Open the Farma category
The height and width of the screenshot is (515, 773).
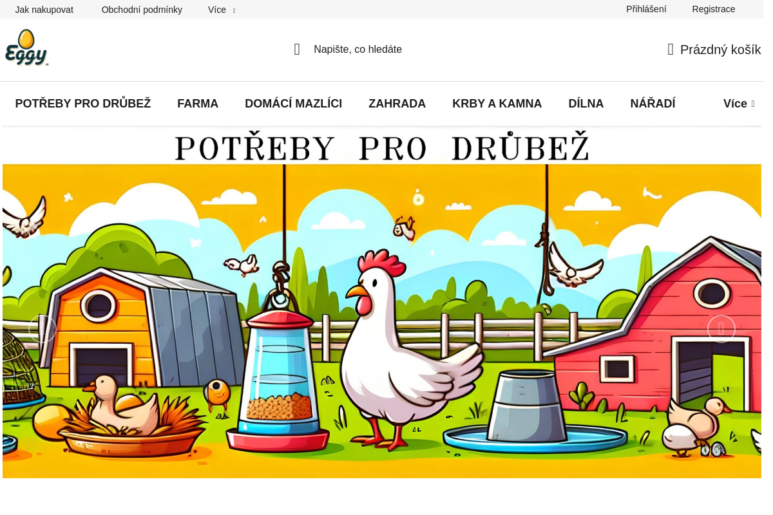(198, 104)
